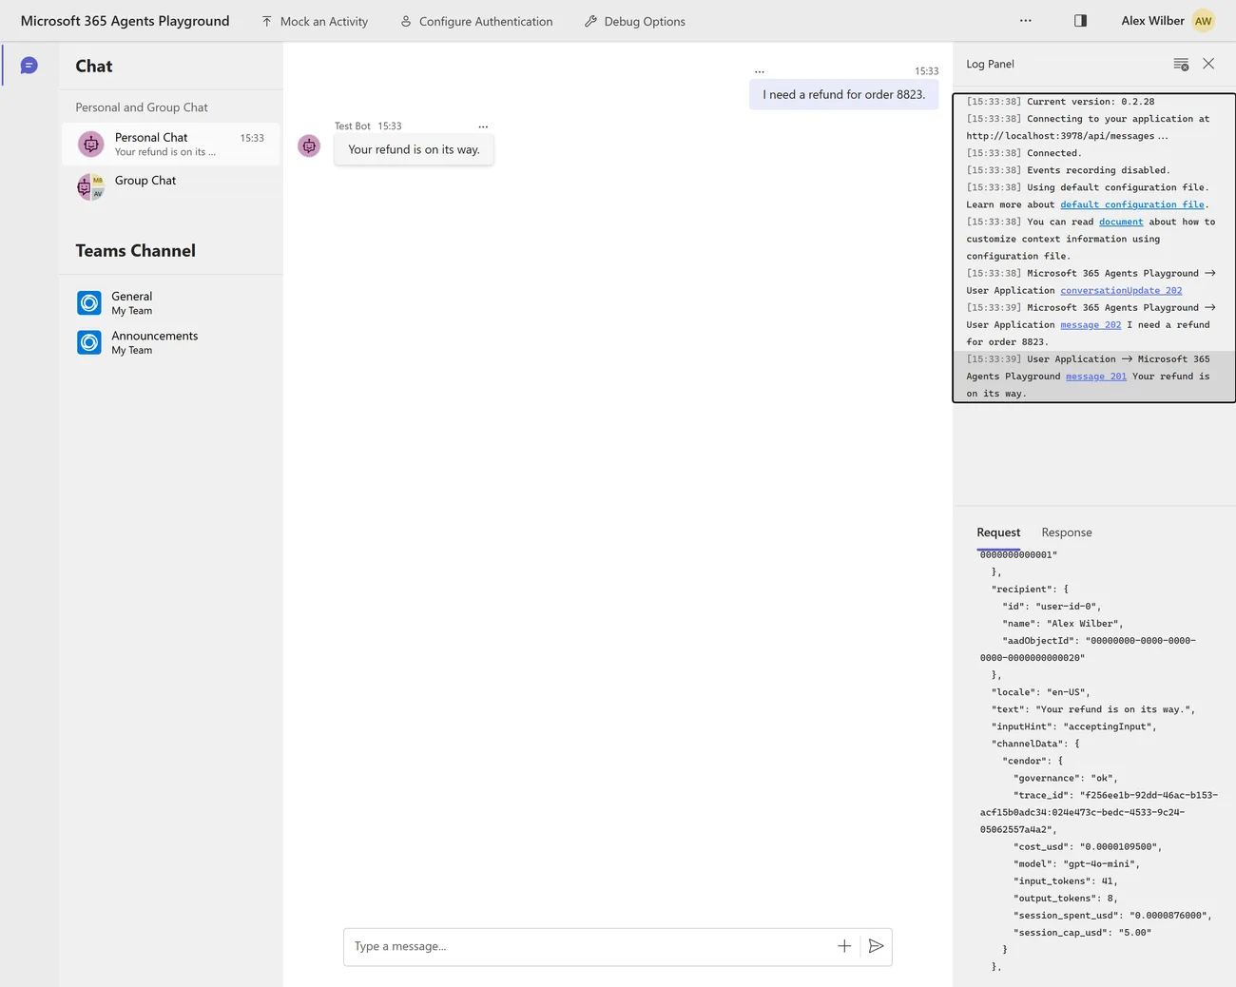
Task: Click Personal and Group Chat label
Action: pyautogui.click(x=142, y=107)
